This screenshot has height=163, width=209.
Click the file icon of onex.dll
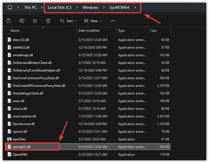[x=9, y=101]
